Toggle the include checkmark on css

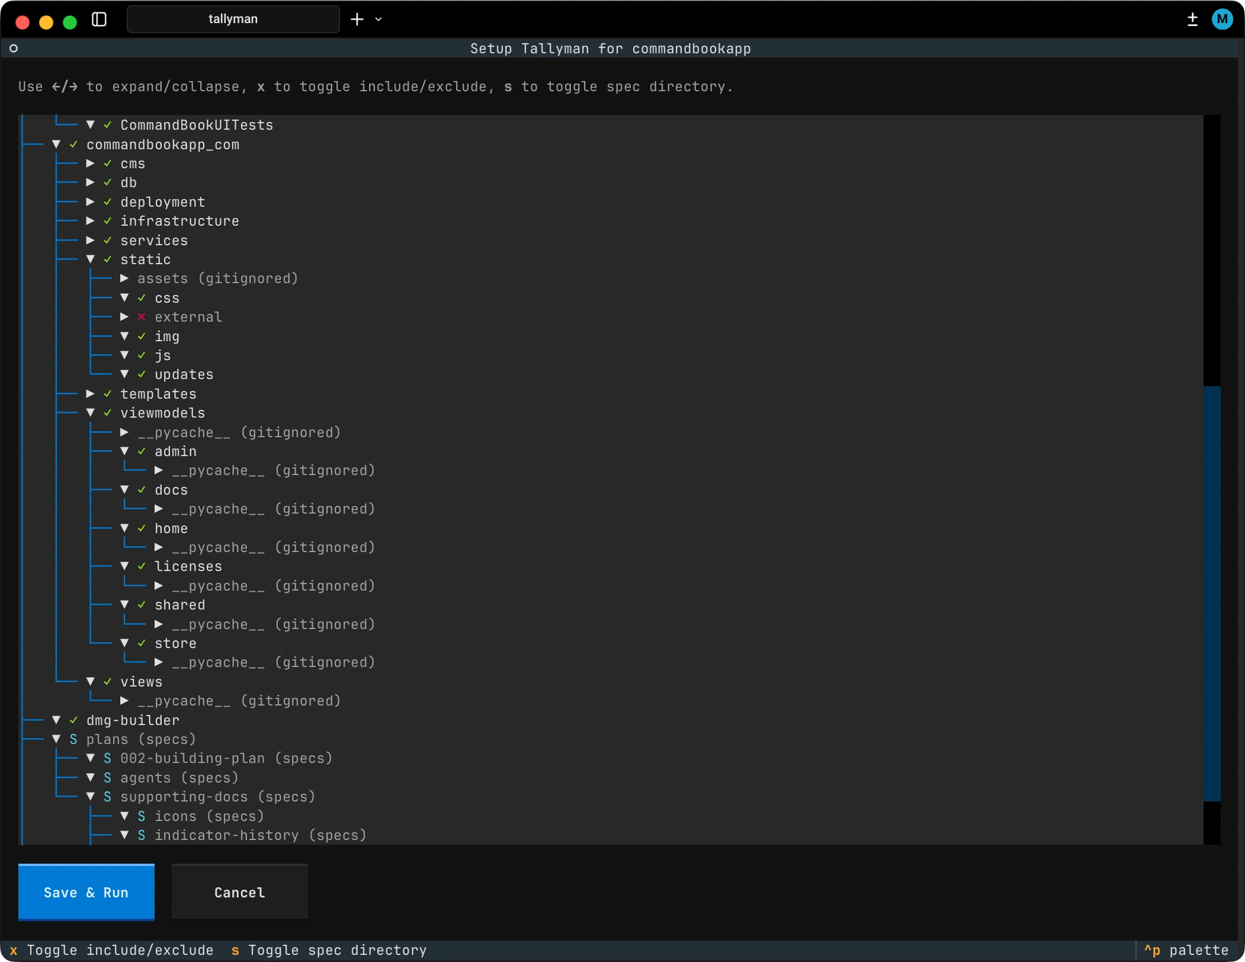142,298
